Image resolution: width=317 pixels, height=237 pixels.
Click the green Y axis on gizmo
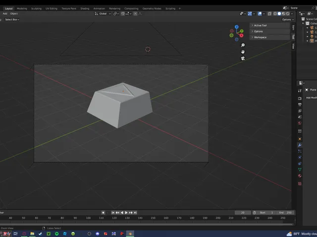pos(242,31)
